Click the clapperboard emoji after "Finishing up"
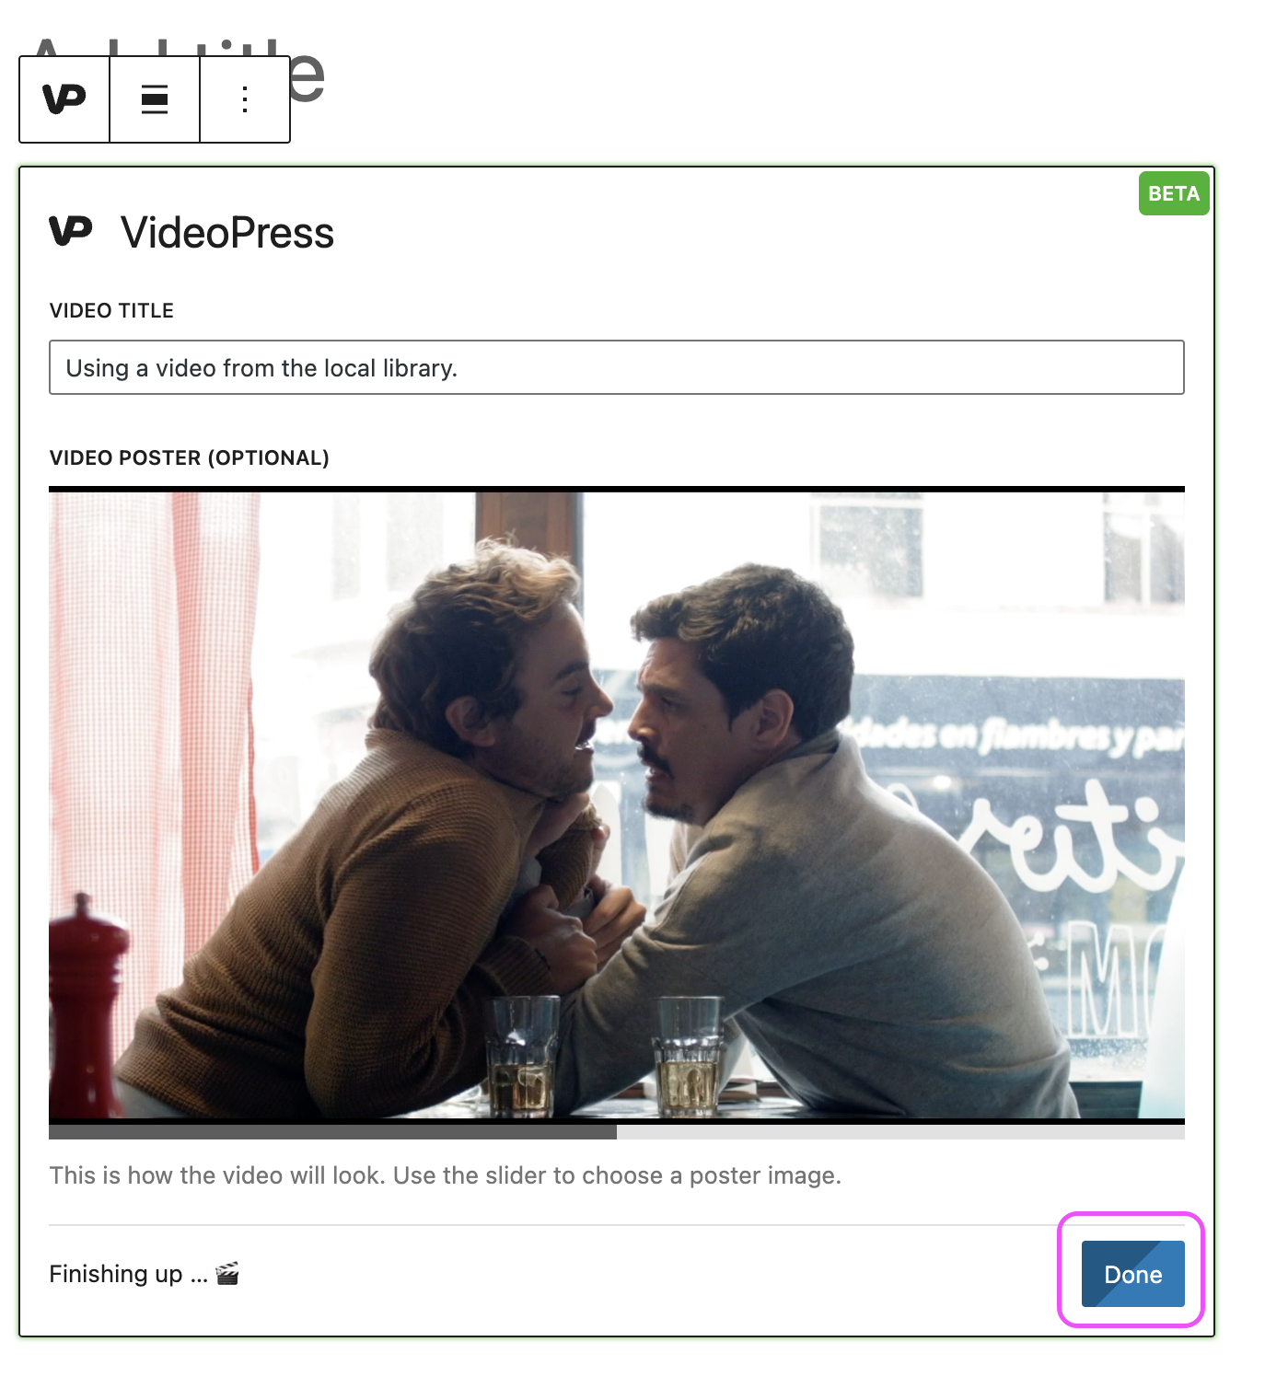This screenshot has height=1388, width=1265. [x=230, y=1274]
